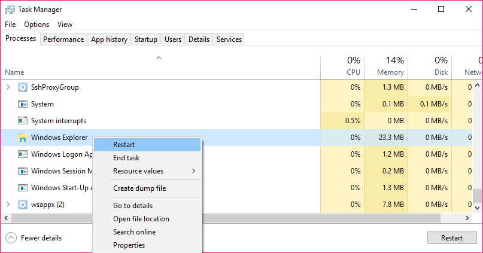The image size is (483, 253).
Task: Switch to the Performance tab
Action: click(63, 39)
